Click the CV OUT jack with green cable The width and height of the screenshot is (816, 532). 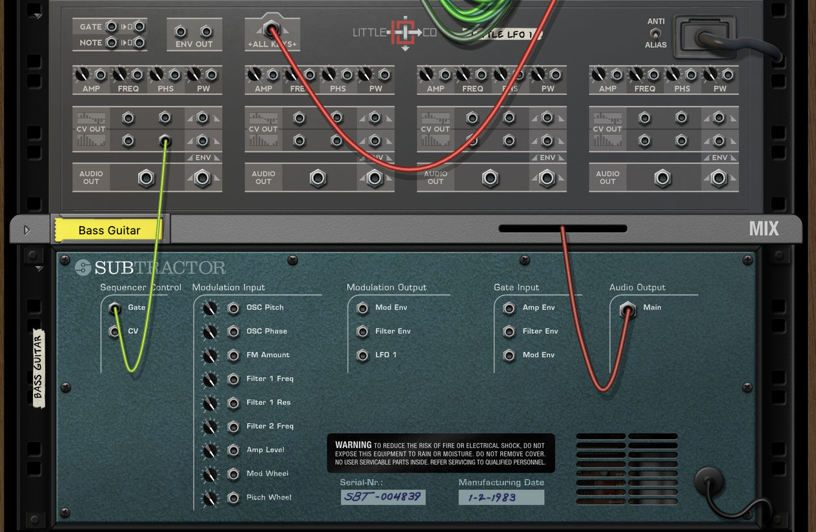click(165, 141)
